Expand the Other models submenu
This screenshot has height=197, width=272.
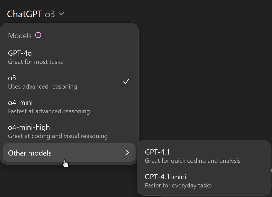click(x=69, y=152)
